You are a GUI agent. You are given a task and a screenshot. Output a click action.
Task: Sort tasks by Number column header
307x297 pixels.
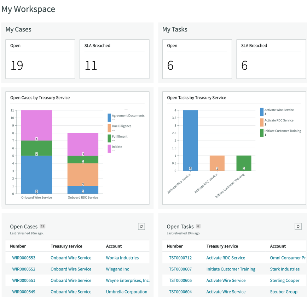(175, 246)
